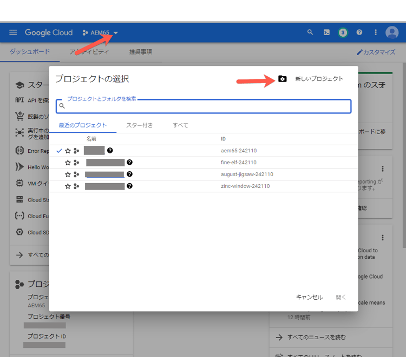
Task: Click the ID column header
Action: pos(223,139)
